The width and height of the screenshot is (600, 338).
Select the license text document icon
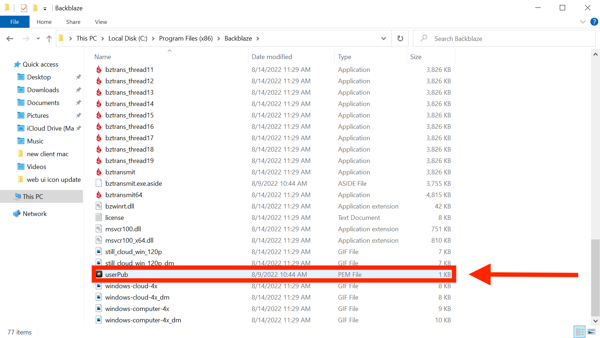pos(99,218)
